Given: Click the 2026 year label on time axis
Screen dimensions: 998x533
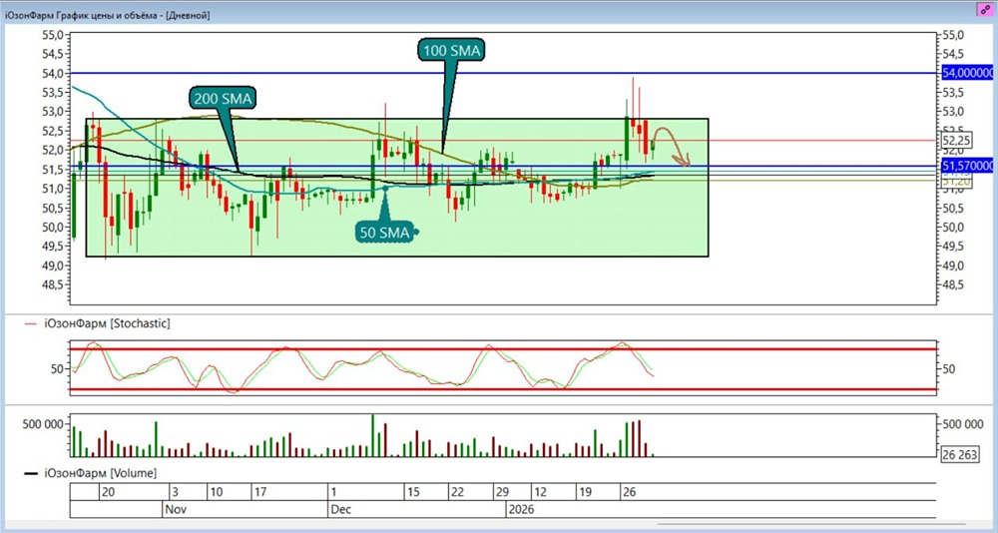Looking at the screenshot, I should (x=520, y=509).
